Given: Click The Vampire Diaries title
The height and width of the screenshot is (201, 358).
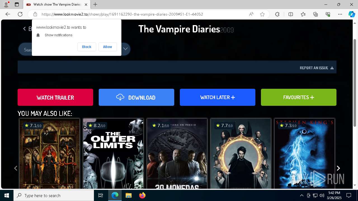Looking at the screenshot, I should (179, 29).
